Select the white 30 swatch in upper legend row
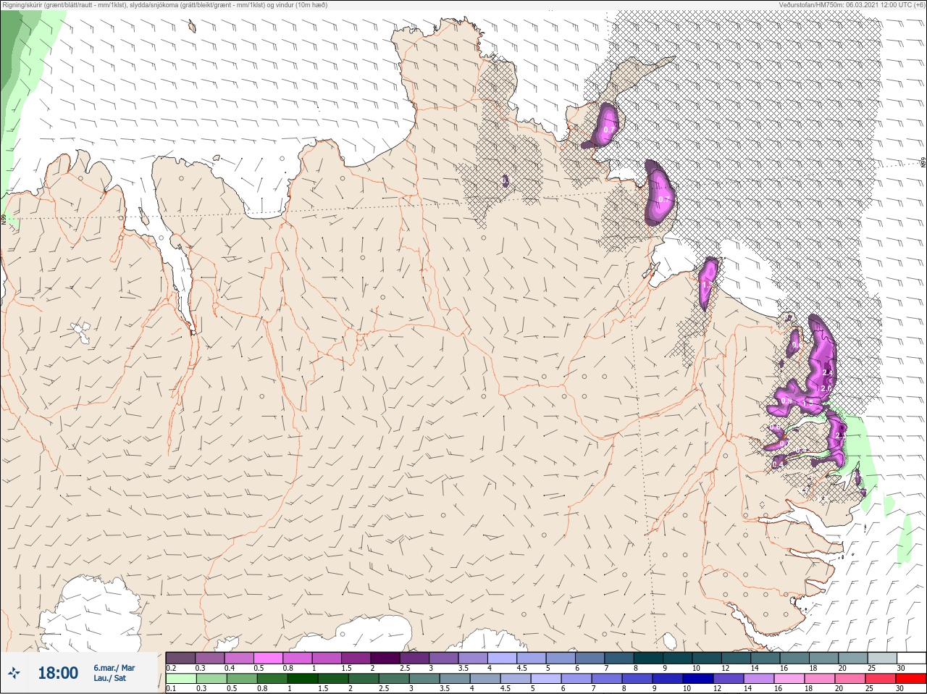927x694 pixels. [x=911, y=658]
